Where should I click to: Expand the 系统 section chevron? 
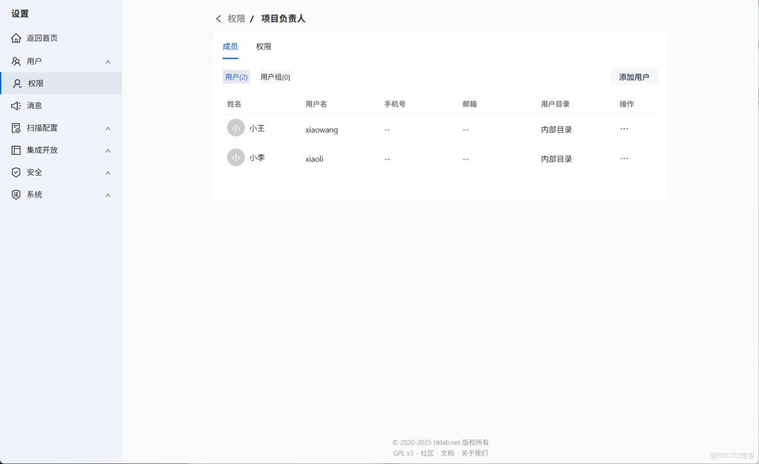[108, 194]
